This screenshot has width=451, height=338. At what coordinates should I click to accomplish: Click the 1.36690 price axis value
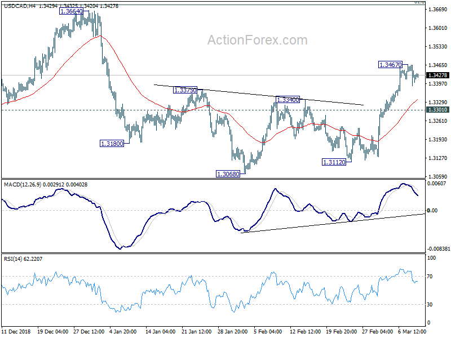point(438,10)
